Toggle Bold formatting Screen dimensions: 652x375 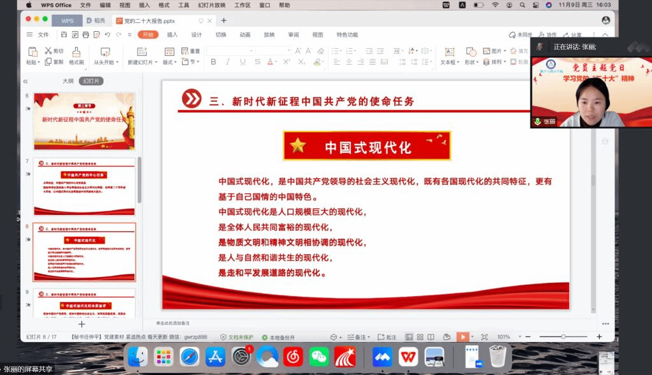[213, 62]
